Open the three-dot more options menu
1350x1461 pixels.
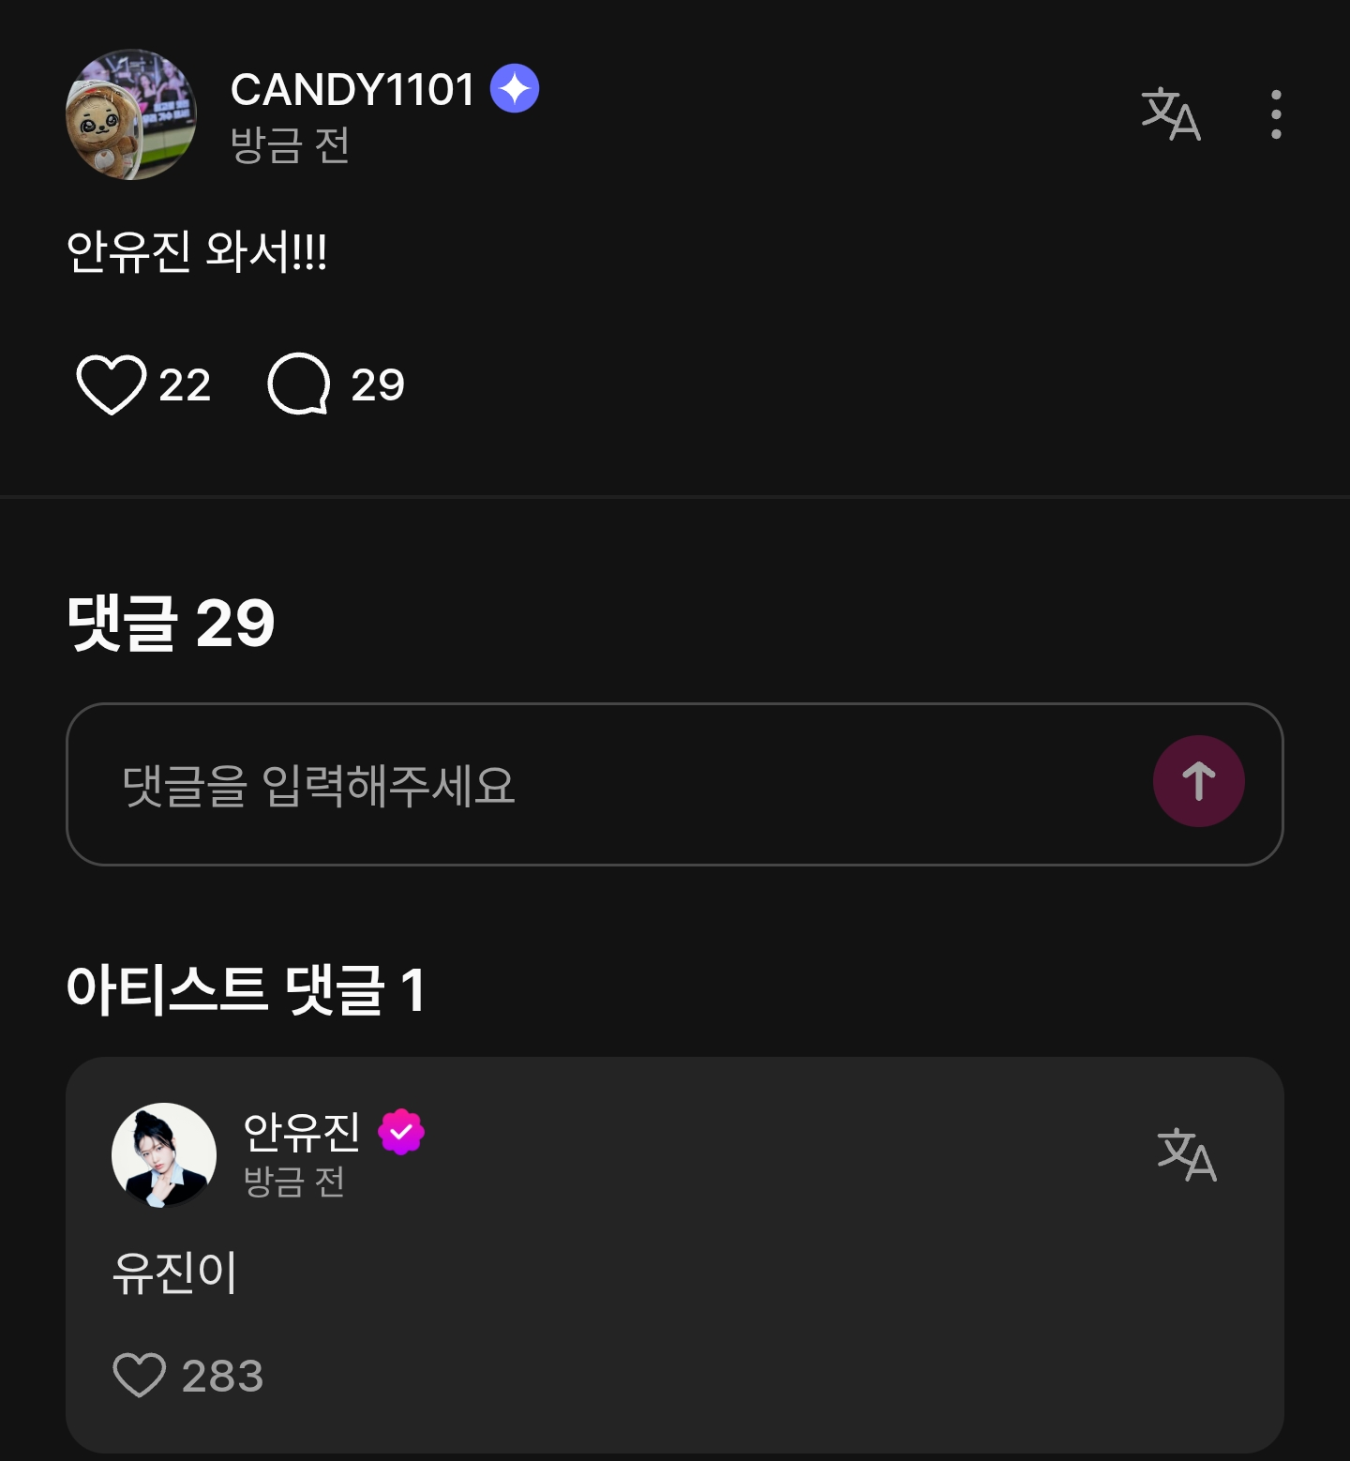1276,114
